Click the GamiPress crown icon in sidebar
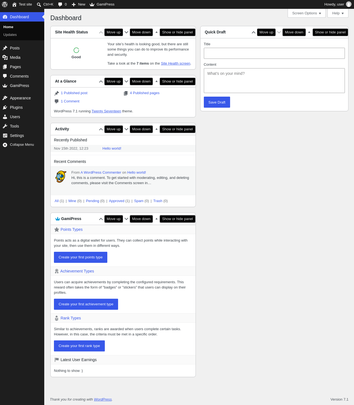The image size is (354, 405). click(5, 86)
